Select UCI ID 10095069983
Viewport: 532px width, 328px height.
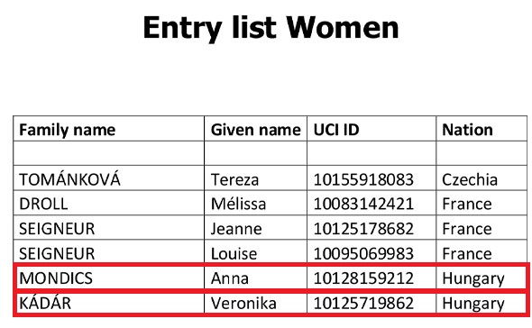363,254
